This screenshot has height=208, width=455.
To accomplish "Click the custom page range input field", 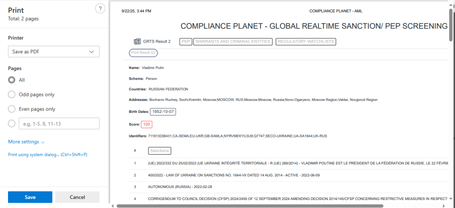I will tap(59, 124).
